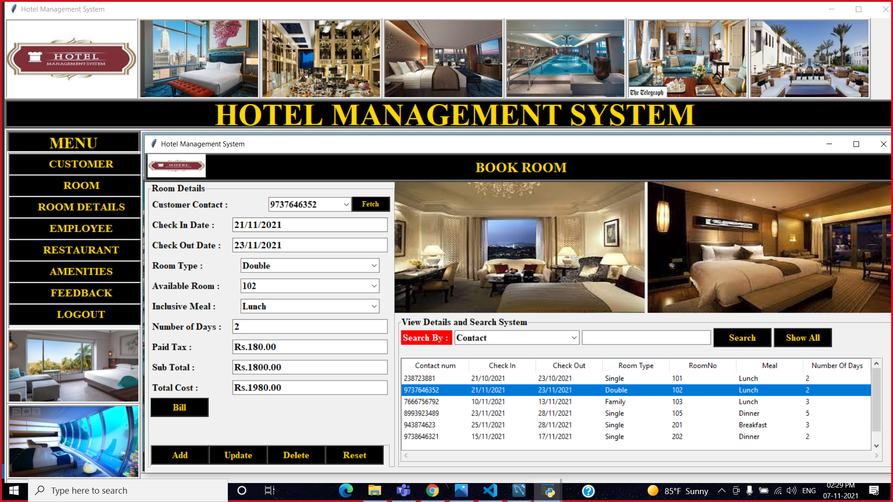Click the Hotel logo in the Book Room window
Screen dimensions: 893x502
[x=176, y=165]
